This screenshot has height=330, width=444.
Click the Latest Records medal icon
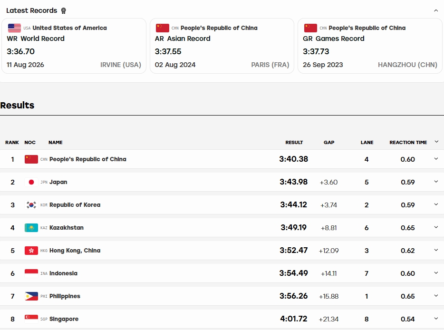63,11
